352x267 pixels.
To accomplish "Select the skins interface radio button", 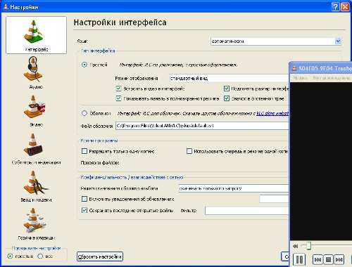I will 84,113.
